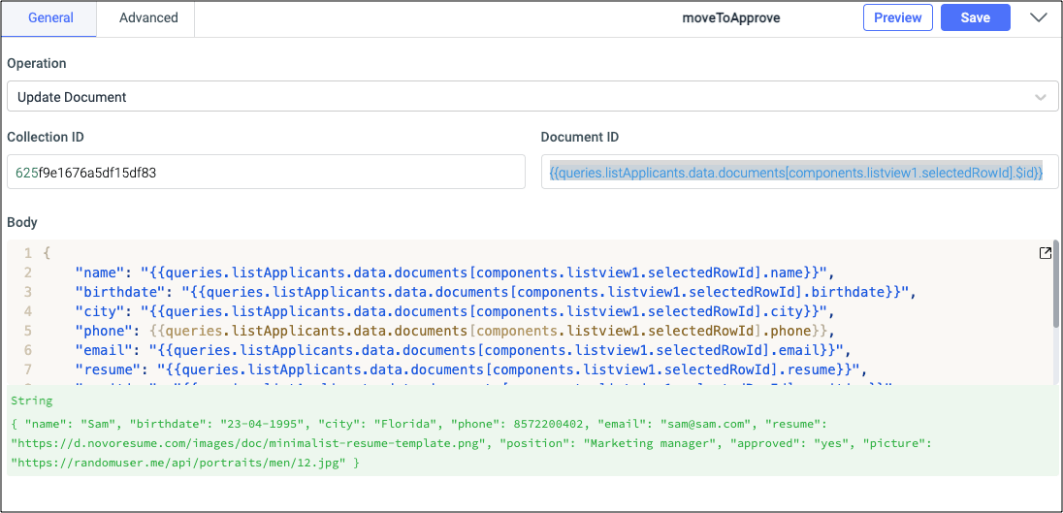The height and width of the screenshot is (513, 1063).
Task: Open the Update Document operation dropdown
Action: (x=524, y=97)
